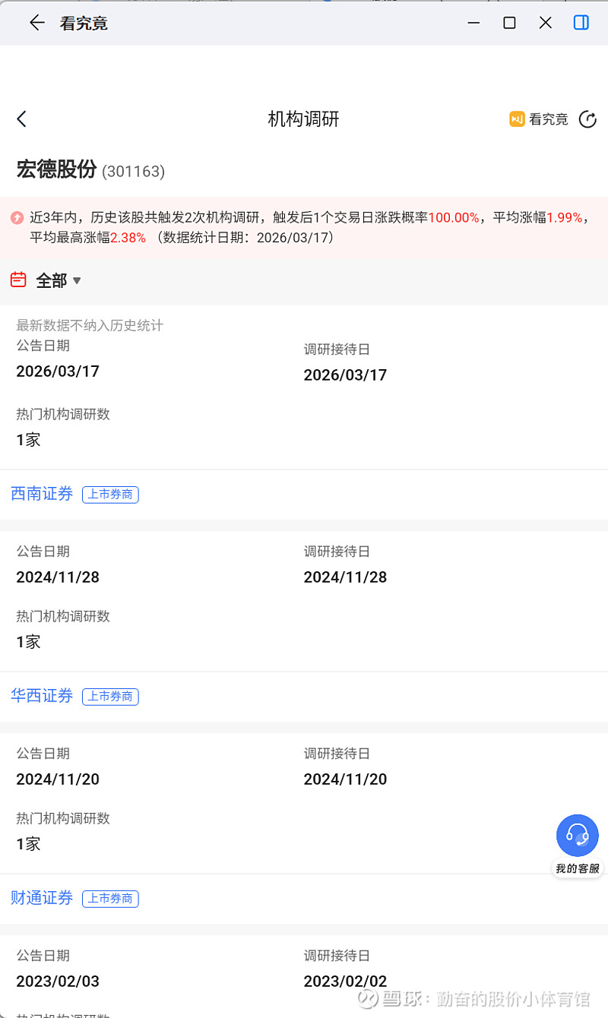This screenshot has width=608, height=1018.
Task: Click 上市券商 tag beside 财通证券
Action: (x=110, y=899)
